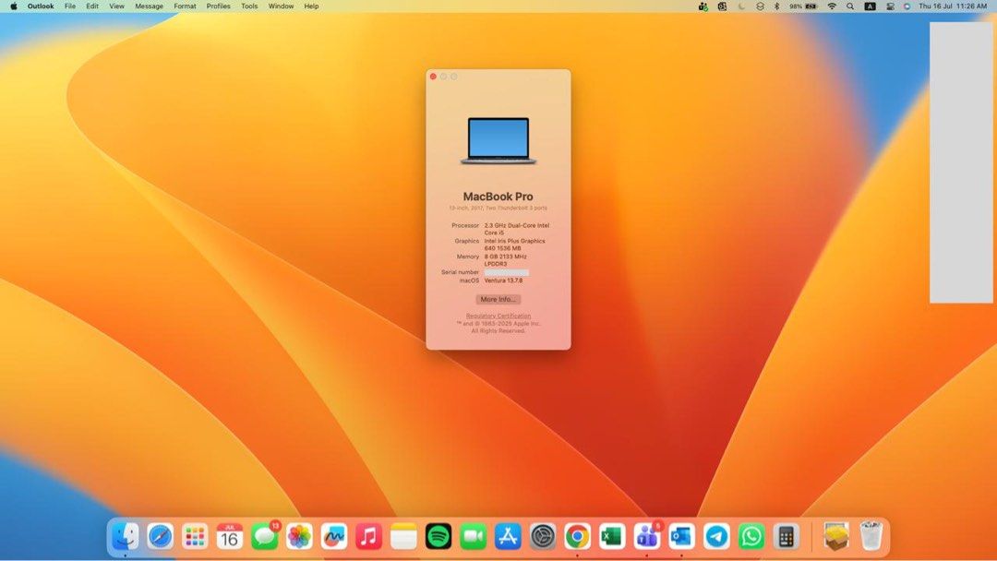The width and height of the screenshot is (997, 561).
Task: Open Microsoft Teams in Dock
Action: point(646,537)
